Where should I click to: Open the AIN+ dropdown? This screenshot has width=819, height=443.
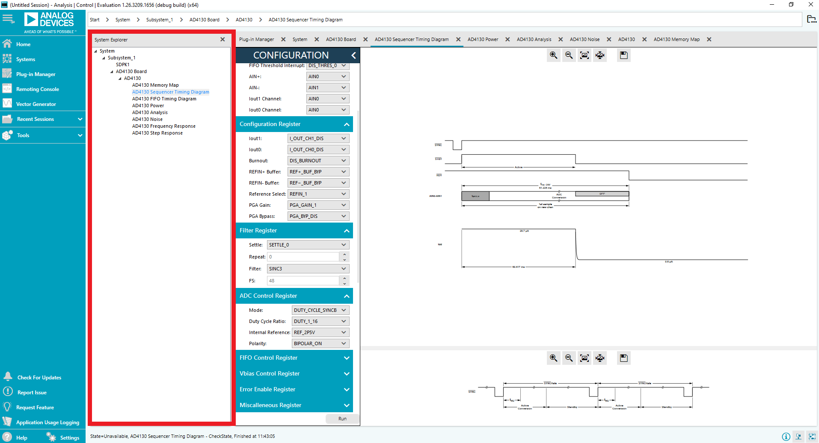coord(328,76)
